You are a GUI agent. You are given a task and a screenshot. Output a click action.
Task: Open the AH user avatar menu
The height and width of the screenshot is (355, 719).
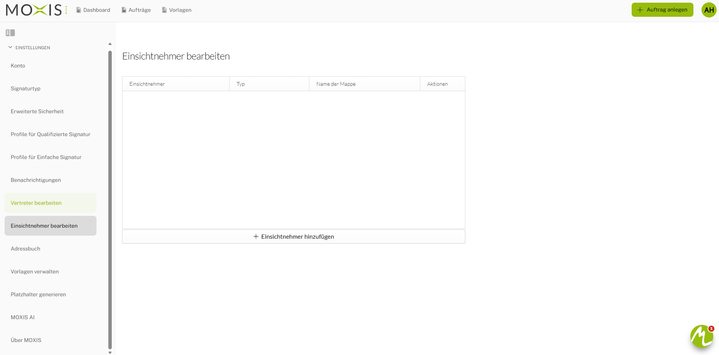(x=709, y=10)
